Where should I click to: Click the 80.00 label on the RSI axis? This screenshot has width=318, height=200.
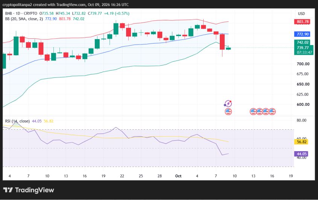[x=301, y=120]
